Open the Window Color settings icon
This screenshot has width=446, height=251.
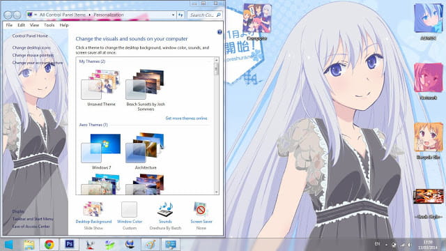tap(130, 210)
